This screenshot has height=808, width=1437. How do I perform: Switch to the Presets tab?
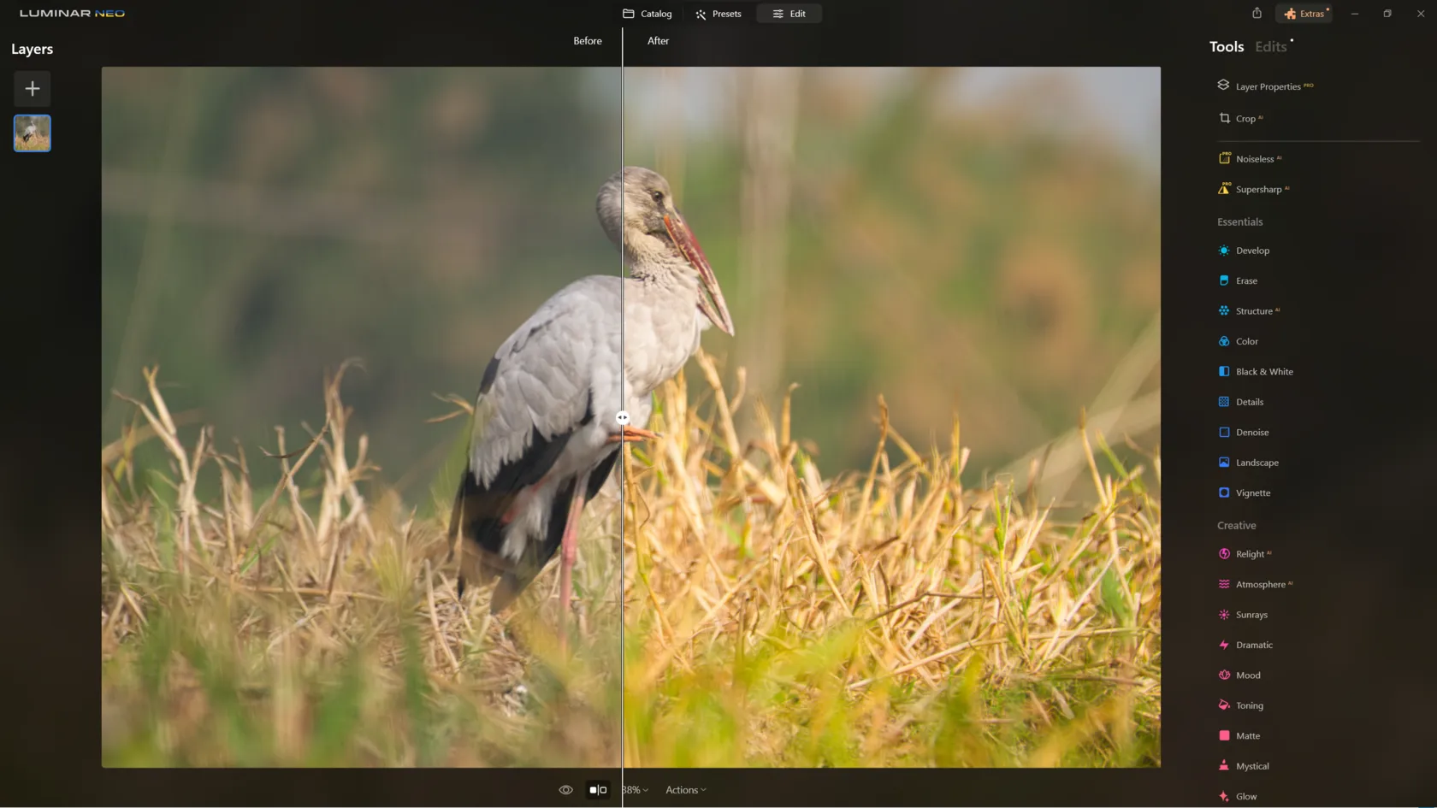coord(718,14)
